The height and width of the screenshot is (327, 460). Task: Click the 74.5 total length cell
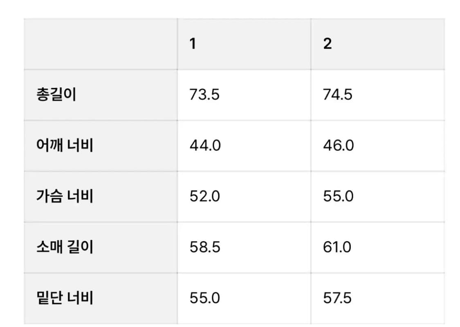pyautogui.click(x=337, y=95)
